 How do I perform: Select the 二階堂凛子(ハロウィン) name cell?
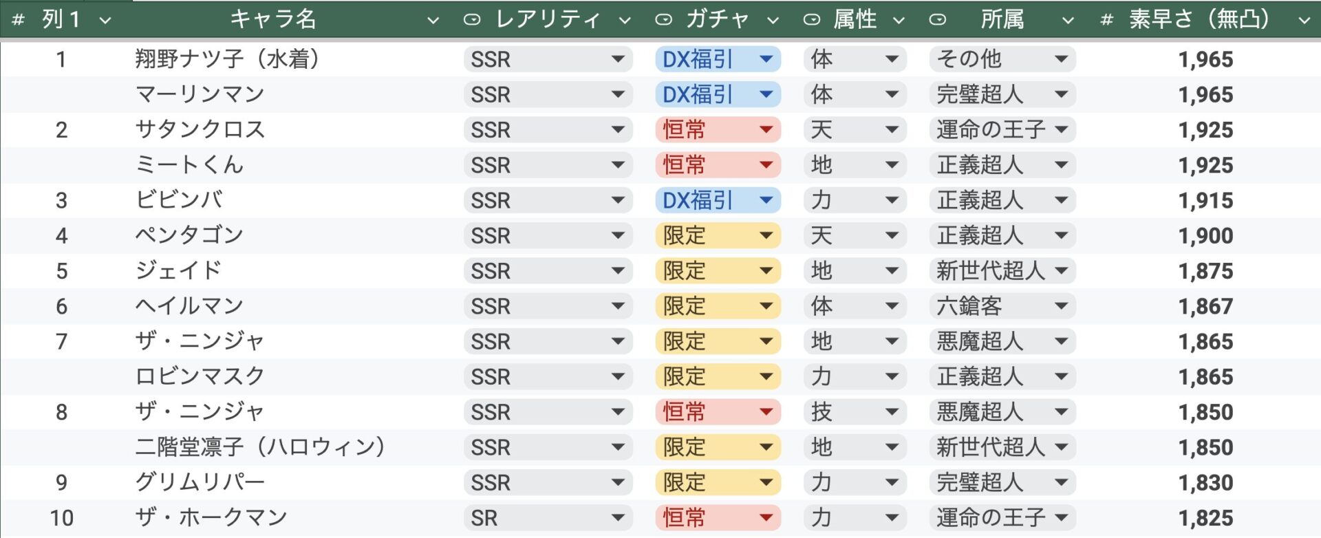click(260, 447)
